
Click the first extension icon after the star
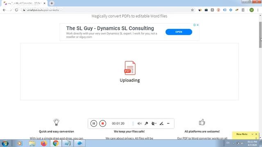click(x=200, y=10)
